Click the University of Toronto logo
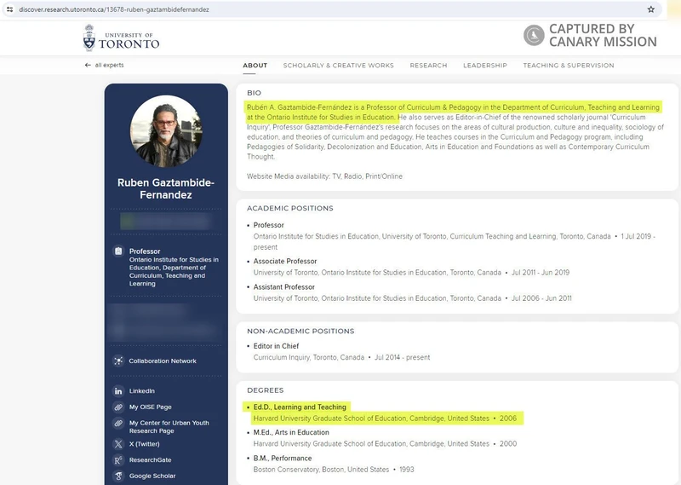 coord(121,38)
